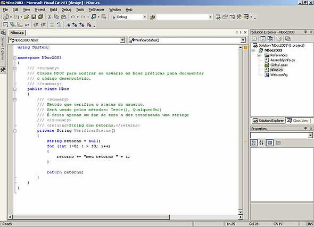This screenshot has width=314, height=227.
Task: Jump to the previous bookmark icon
Action: pyautogui.click(x=82, y=25)
